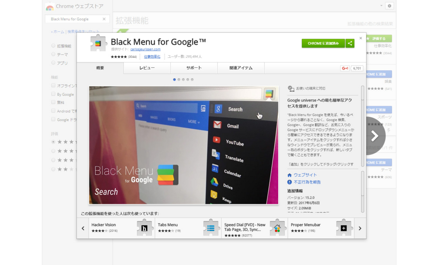The width and height of the screenshot is (443, 265).
Task: Clear the search box with X
Action: [x=104, y=19]
